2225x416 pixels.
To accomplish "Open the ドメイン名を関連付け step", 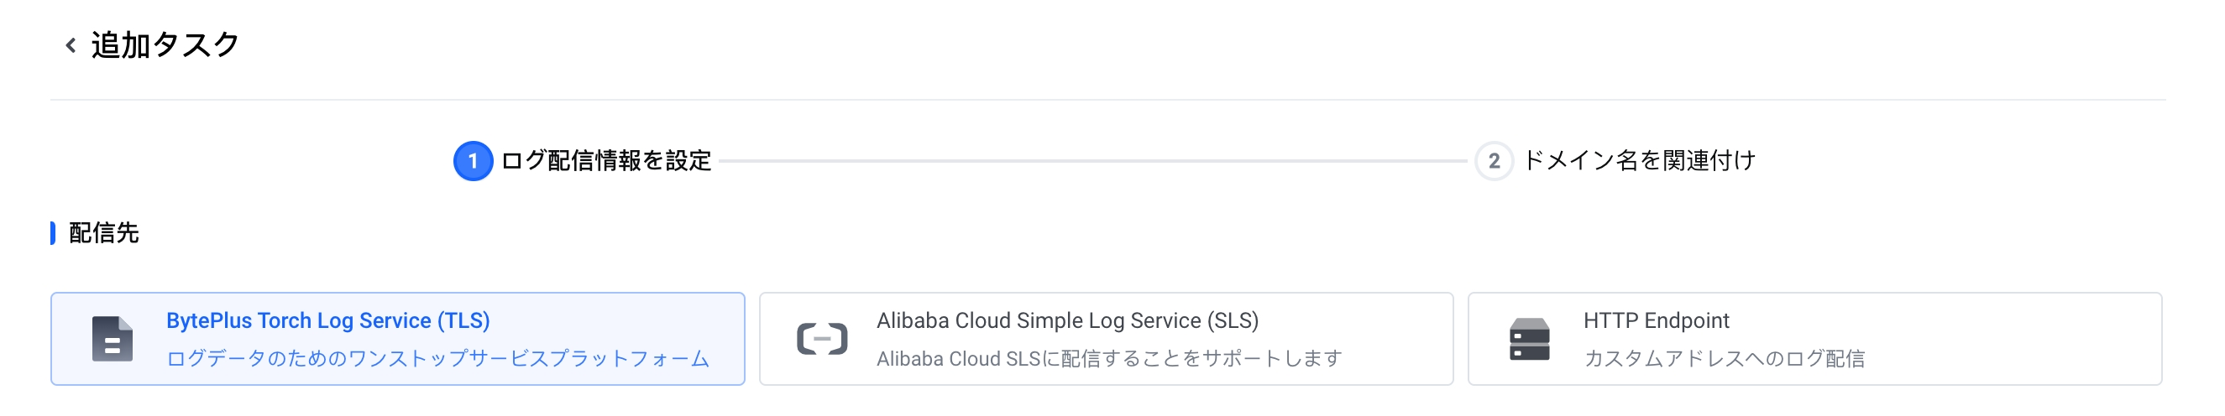I will 1640,160.
